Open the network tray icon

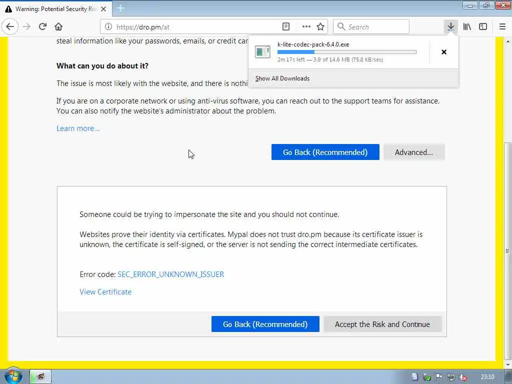tap(451, 377)
